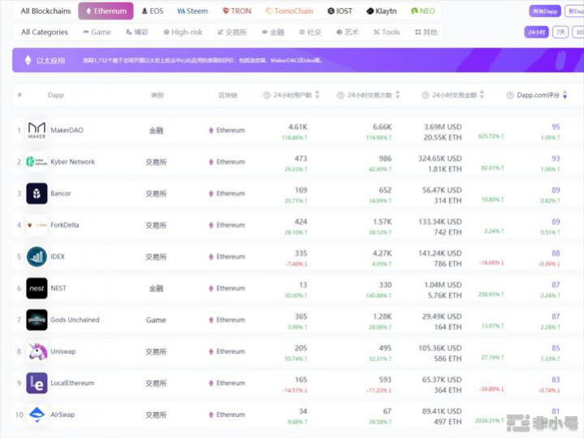The height and width of the screenshot is (438, 584).
Task: Click help icon beside Dapp.com评分 header
Action: (510, 96)
